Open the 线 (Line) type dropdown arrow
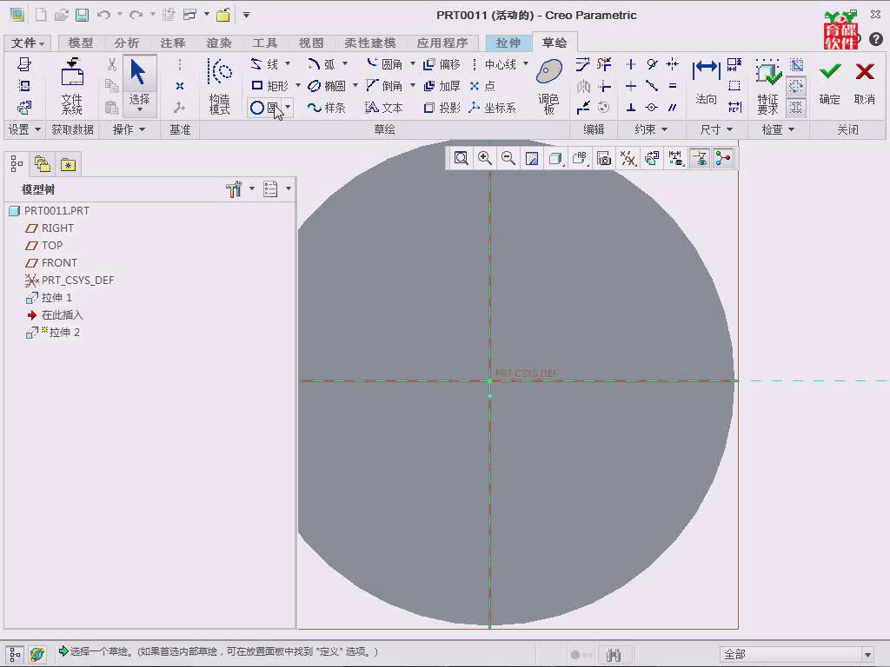Image resolution: width=890 pixels, height=667 pixels. pos(287,63)
